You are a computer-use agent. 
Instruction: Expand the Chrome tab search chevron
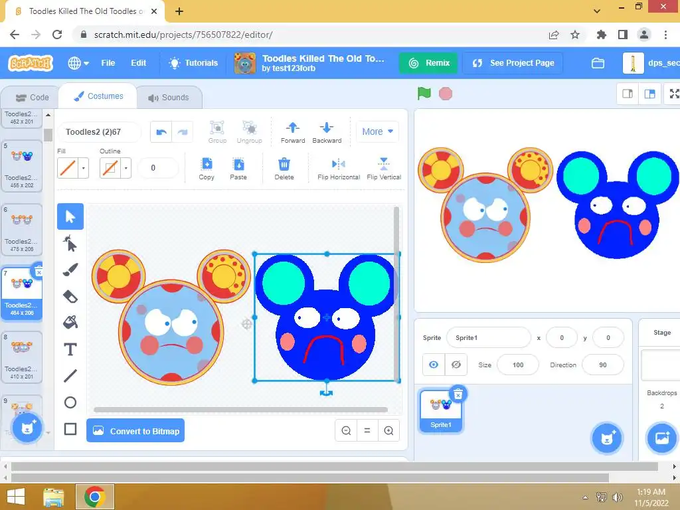[x=597, y=11]
